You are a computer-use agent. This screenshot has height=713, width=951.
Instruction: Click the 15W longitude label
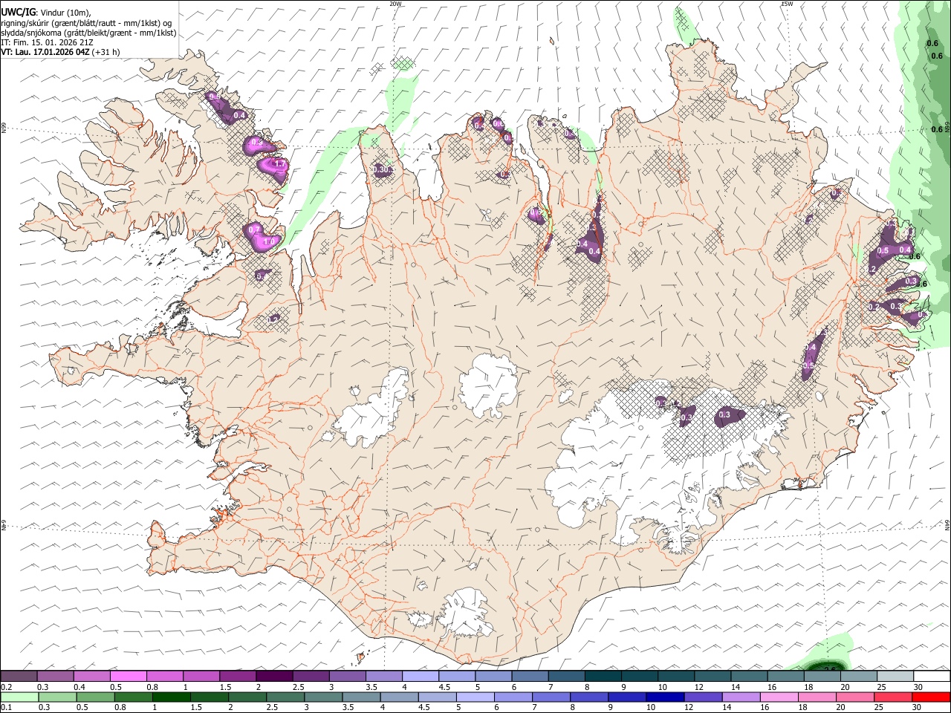787,4
